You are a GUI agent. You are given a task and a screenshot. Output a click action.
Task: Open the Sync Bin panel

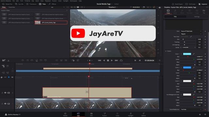(19, 4)
